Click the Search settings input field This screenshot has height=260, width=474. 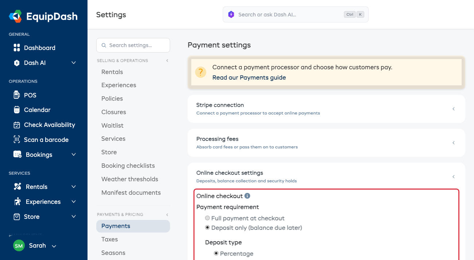click(x=133, y=45)
